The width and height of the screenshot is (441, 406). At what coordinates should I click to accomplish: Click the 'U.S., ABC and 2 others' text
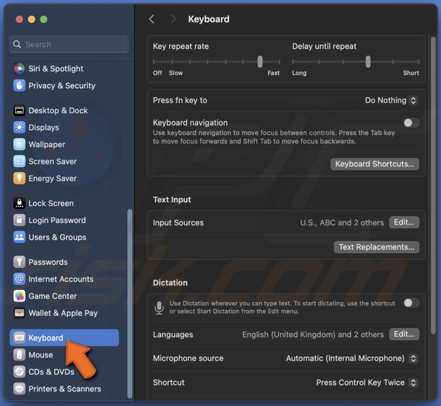pyautogui.click(x=342, y=223)
